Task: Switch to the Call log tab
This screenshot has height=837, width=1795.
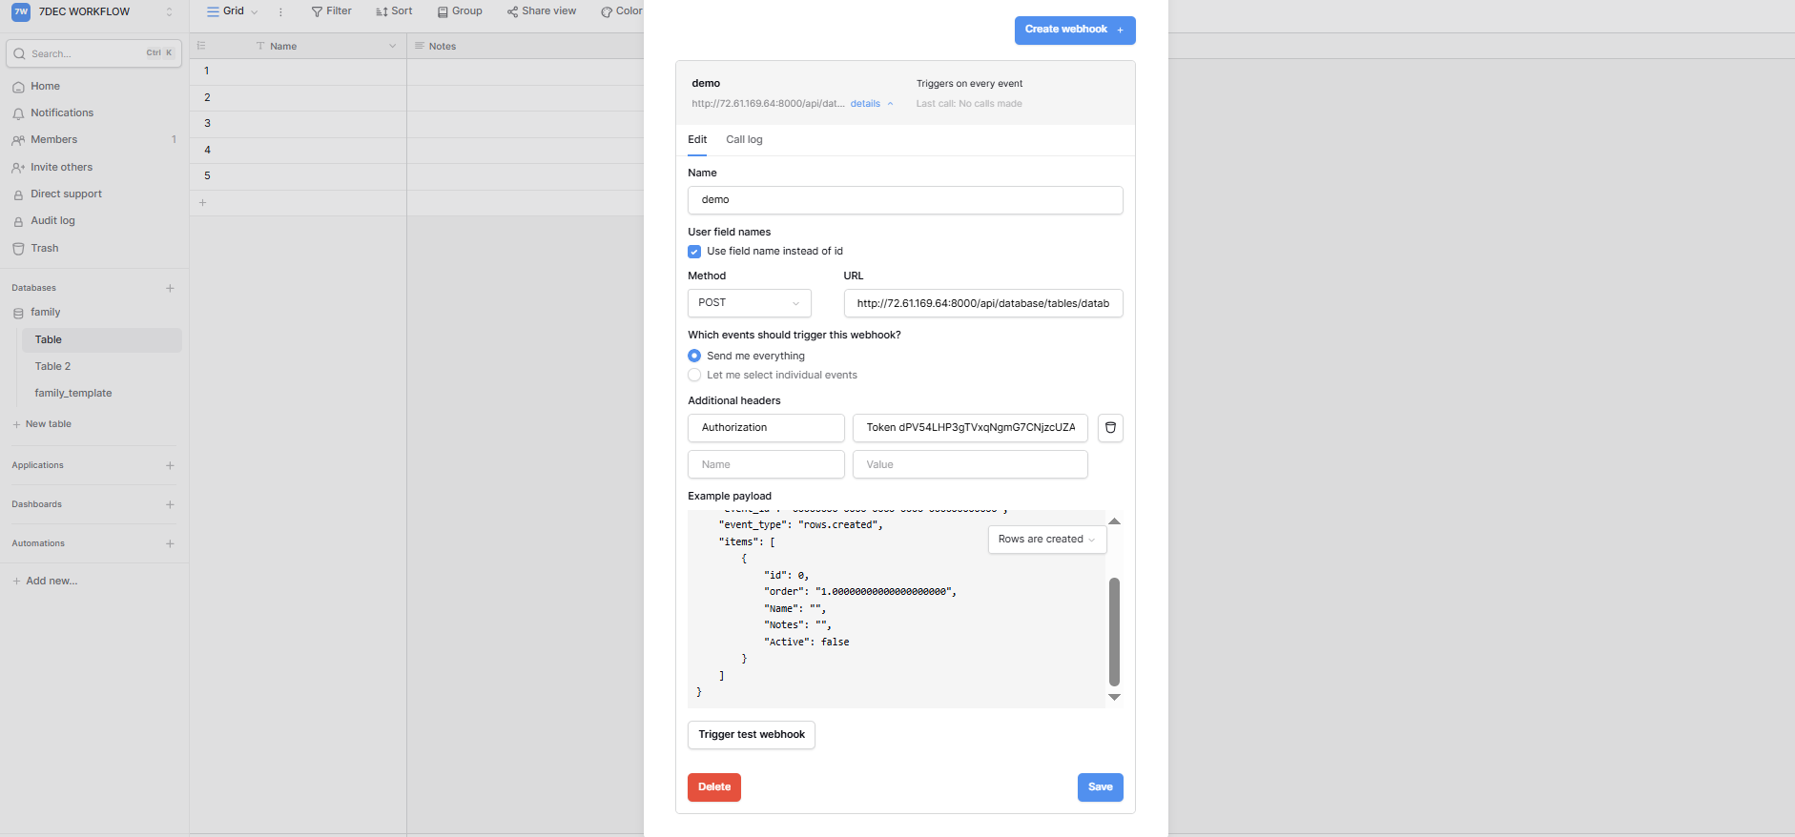Action: [x=744, y=139]
